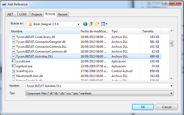Screen dimensions: 184x115
Task: Click the 74 KB size cell
Action: (x=155, y=66)
